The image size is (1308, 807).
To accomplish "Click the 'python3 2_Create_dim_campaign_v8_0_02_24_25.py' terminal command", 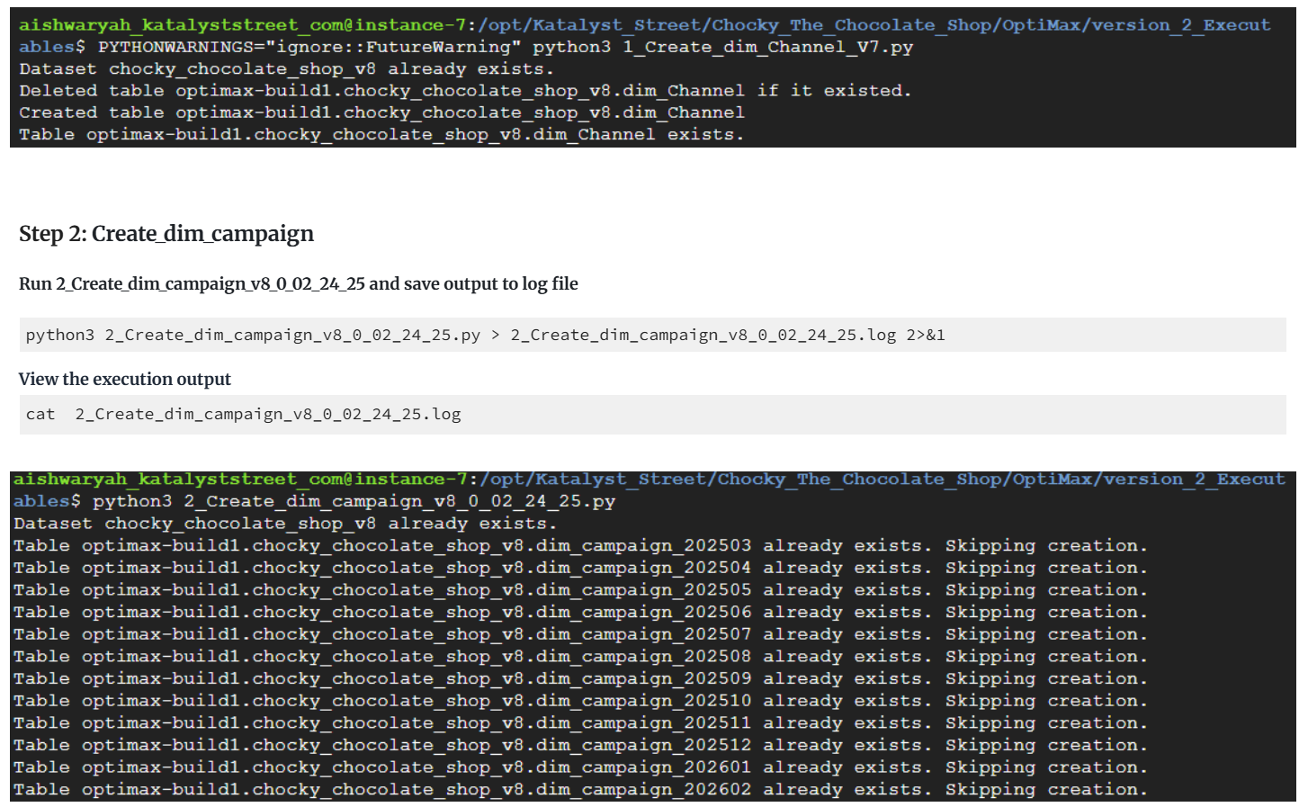I will (x=354, y=501).
